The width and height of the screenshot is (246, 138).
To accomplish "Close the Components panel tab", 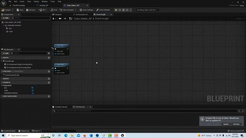I will pos(18,15).
